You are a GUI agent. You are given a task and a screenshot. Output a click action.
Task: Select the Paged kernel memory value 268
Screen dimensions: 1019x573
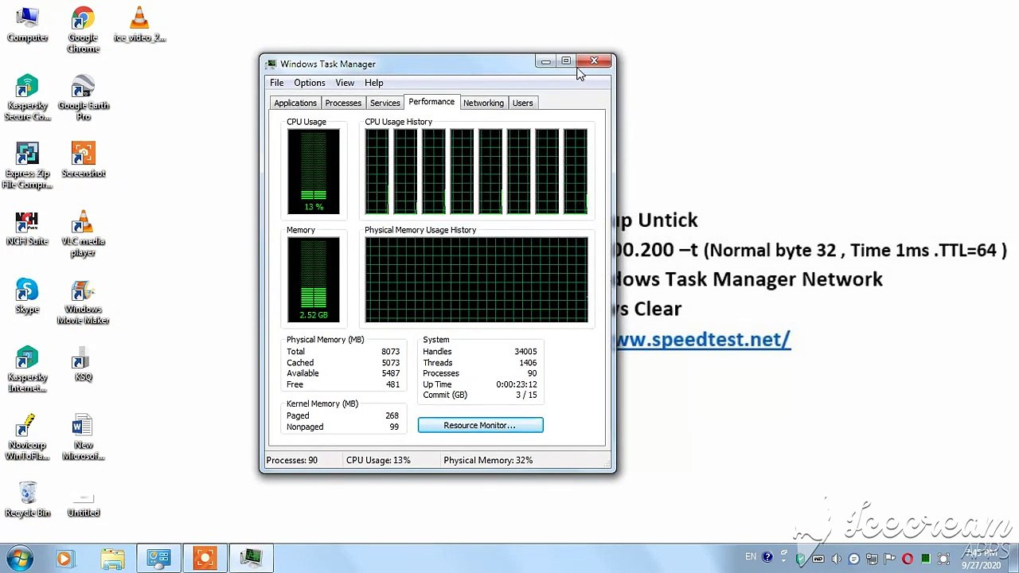point(392,415)
